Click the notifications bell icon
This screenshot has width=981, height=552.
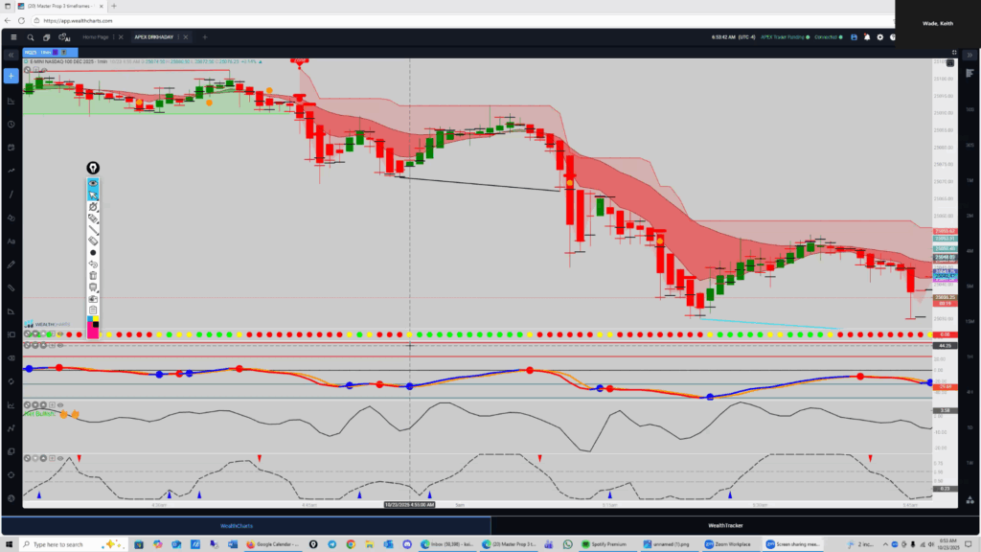click(866, 37)
